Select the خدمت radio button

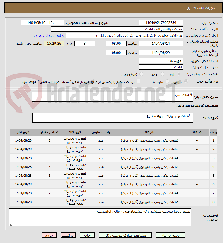click(162, 74)
